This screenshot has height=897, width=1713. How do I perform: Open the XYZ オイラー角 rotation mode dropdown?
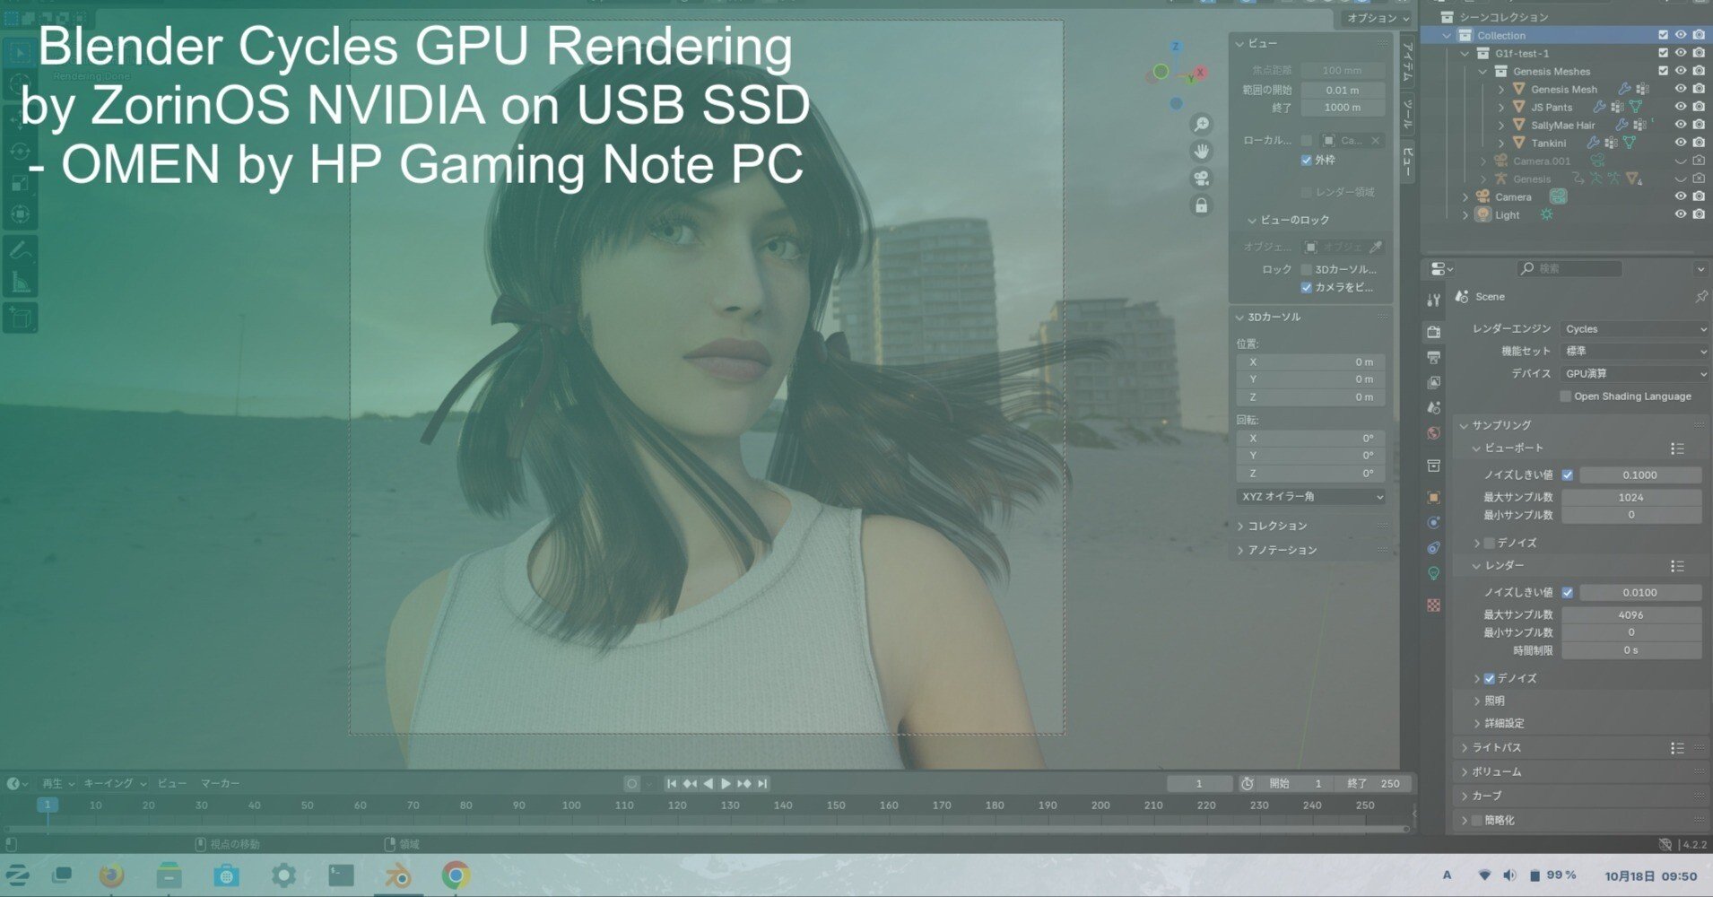click(x=1311, y=495)
